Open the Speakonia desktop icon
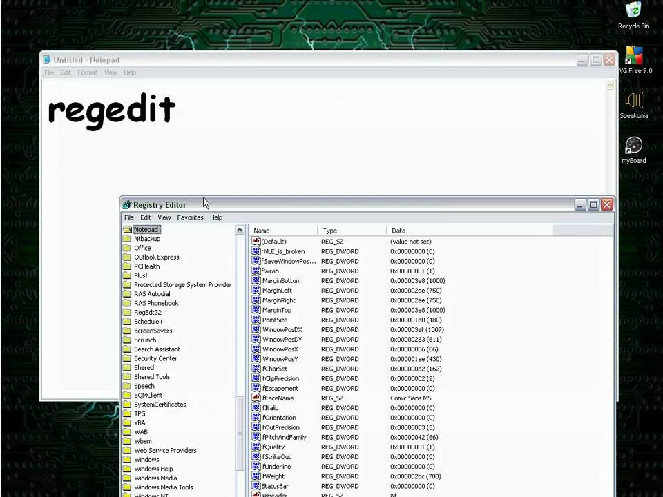This screenshot has width=663, height=497. (x=633, y=105)
